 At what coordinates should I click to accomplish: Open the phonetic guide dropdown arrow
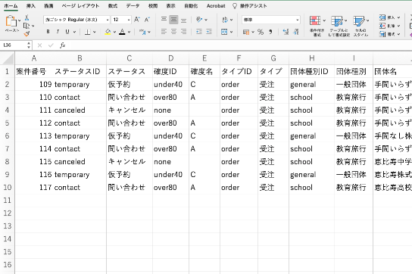coord(149,32)
